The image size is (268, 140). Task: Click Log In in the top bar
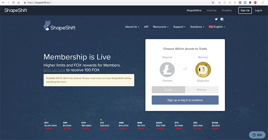(x=259, y=10)
